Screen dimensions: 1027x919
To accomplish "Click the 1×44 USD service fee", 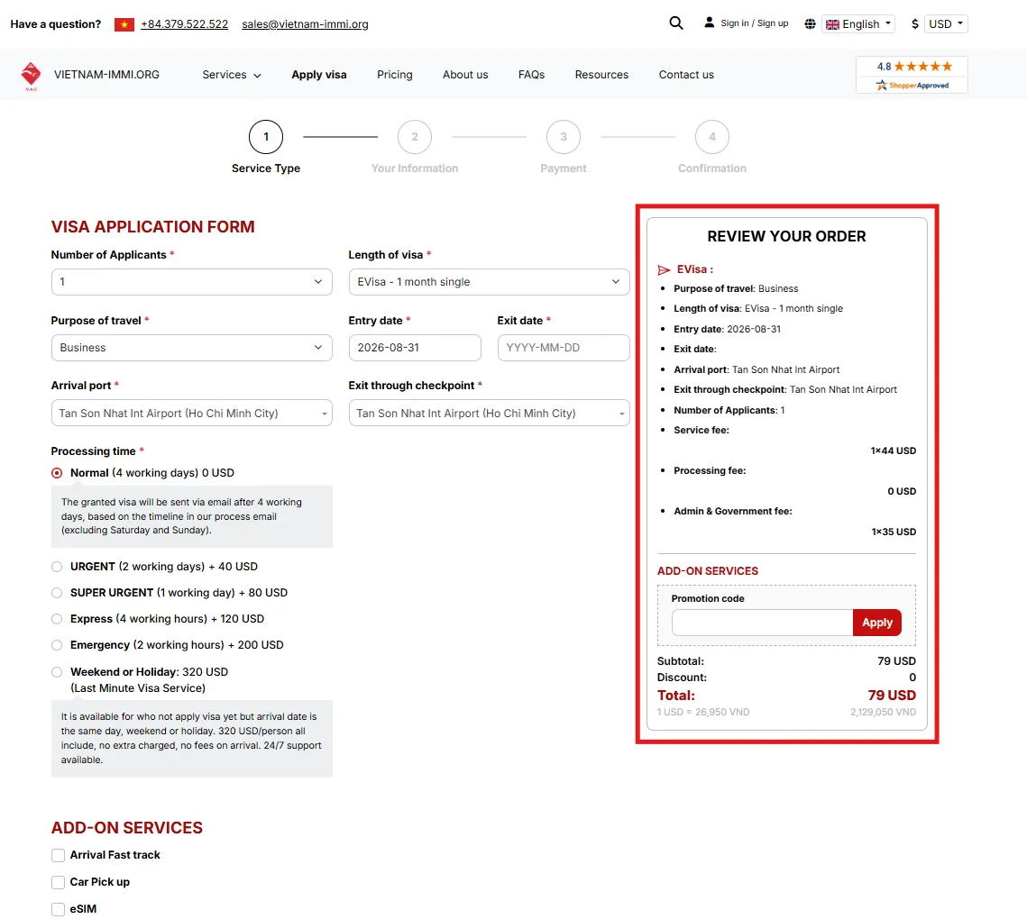I will 894,451.
